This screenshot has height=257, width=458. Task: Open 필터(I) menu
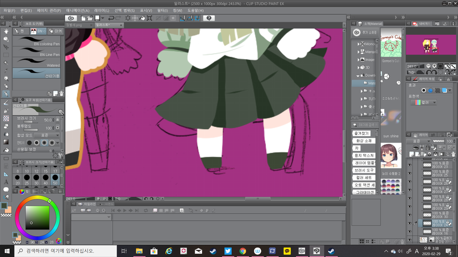click(x=162, y=11)
